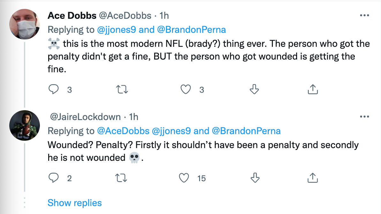Downvote Ace Dobbs' tweet

[254, 89]
